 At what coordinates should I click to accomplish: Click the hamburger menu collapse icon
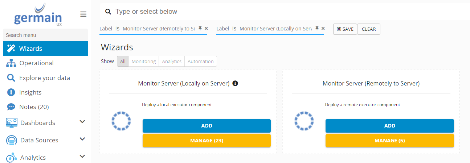(x=83, y=14)
